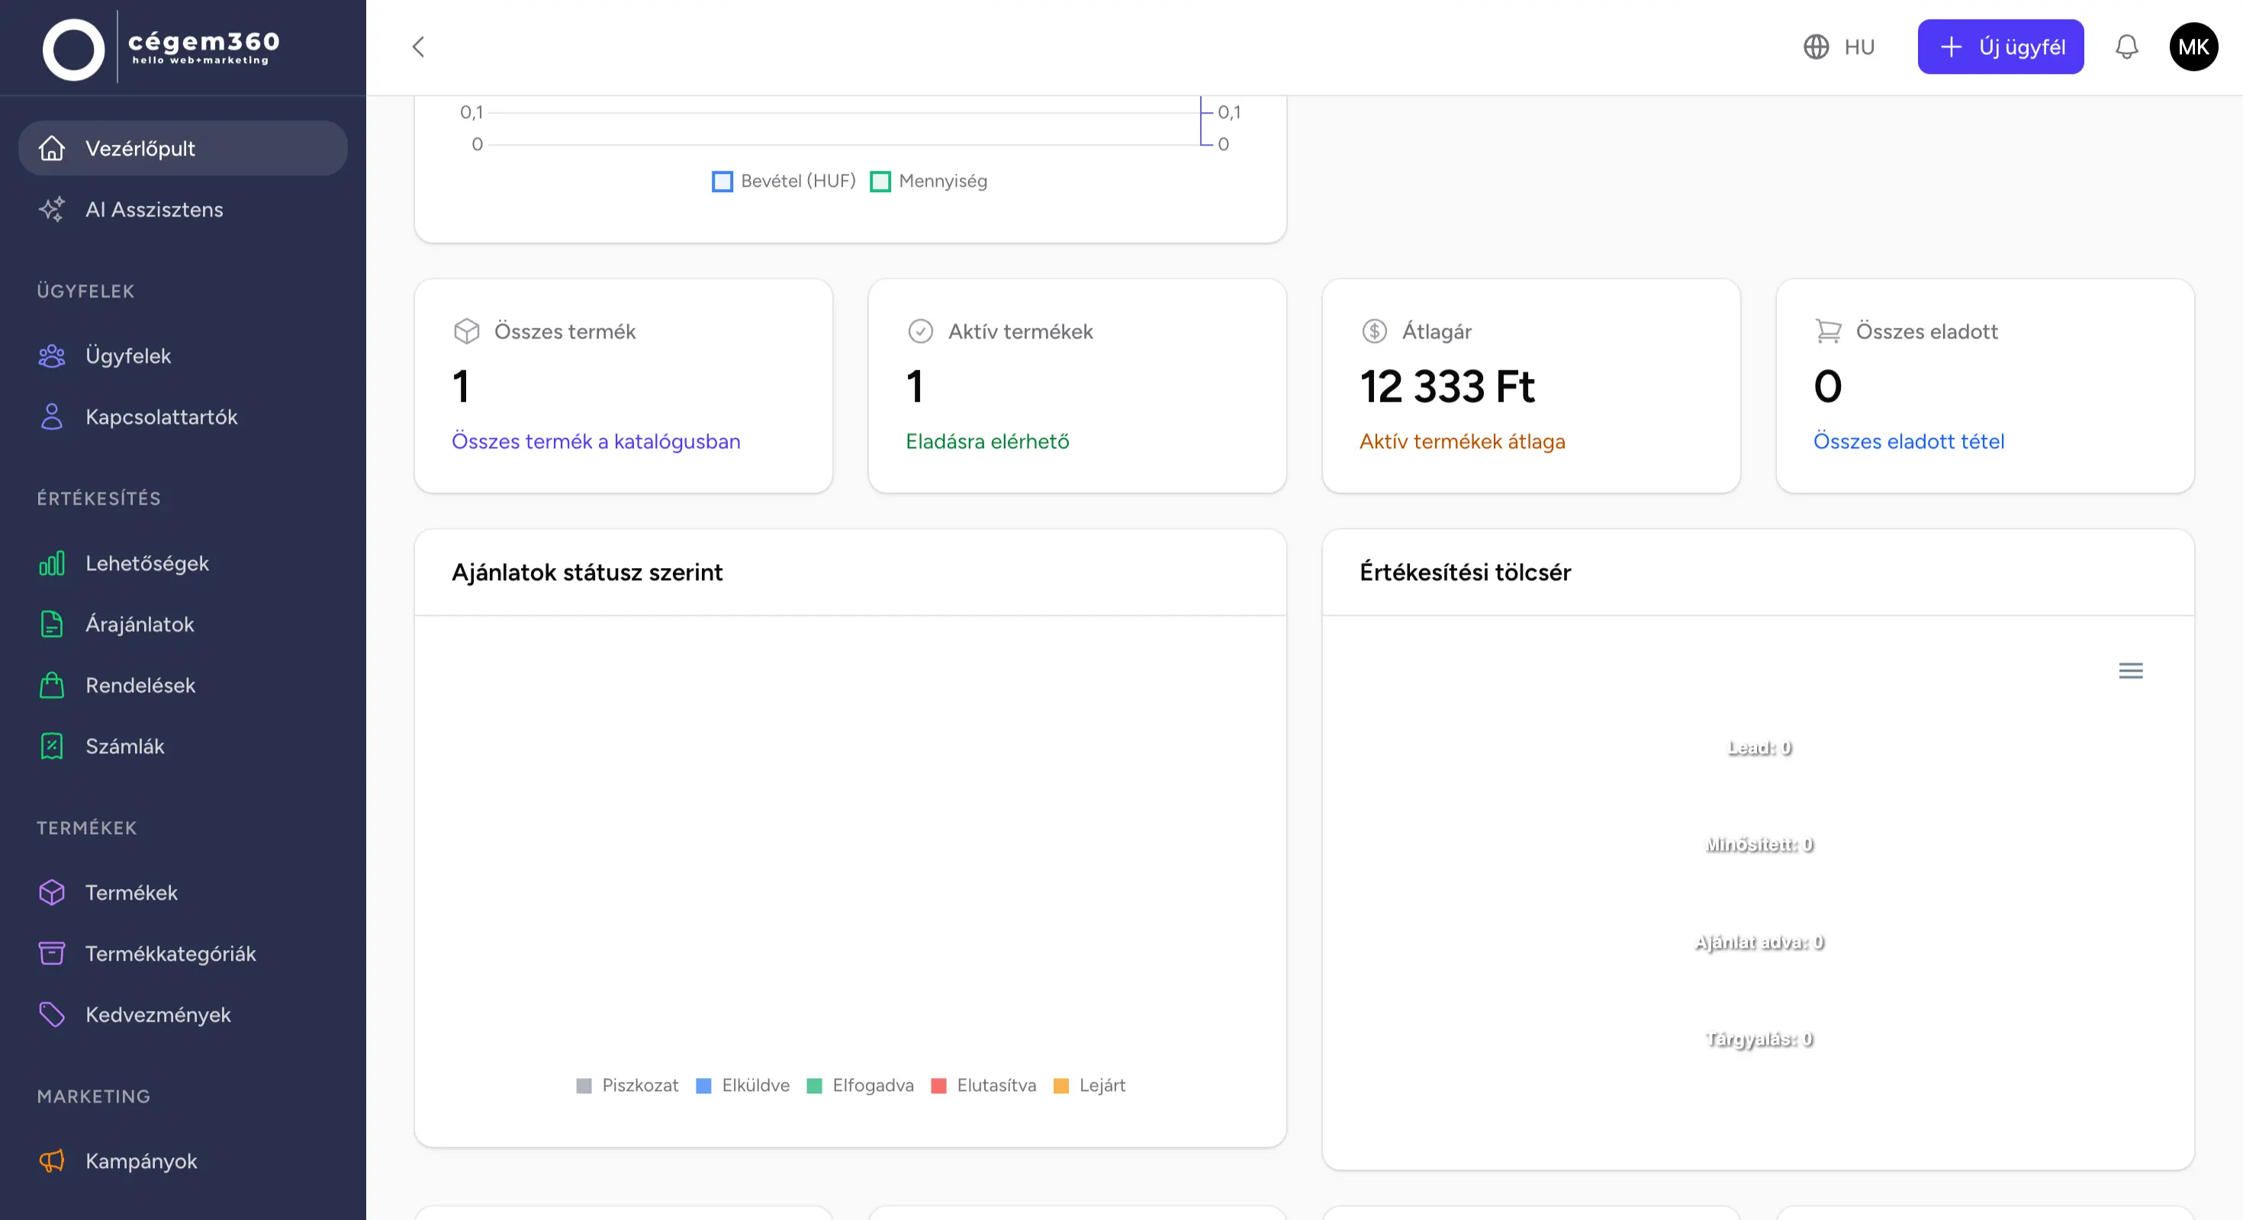Toggle the Bevétel (HUF) legend checkbox
Screen dimensions: 2243x1220
point(721,181)
